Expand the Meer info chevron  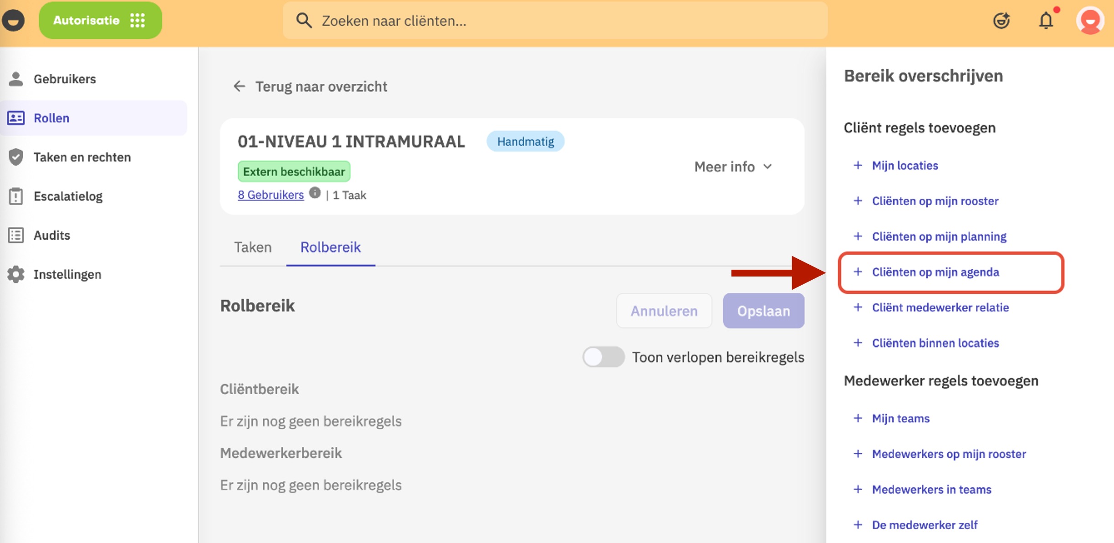click(x=767, y=167)
